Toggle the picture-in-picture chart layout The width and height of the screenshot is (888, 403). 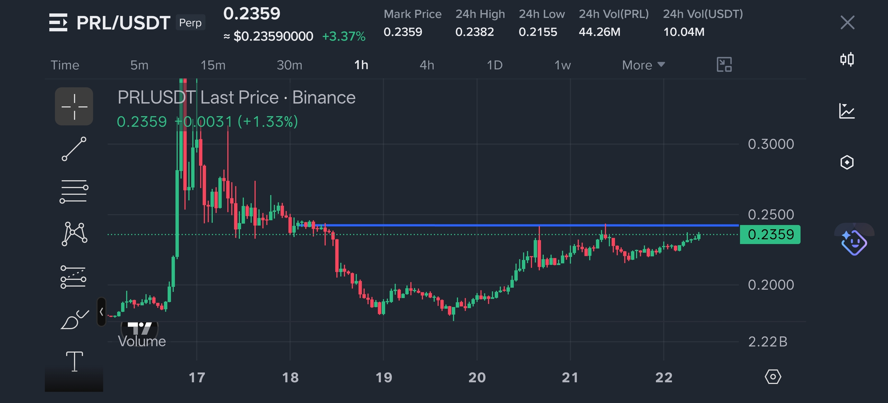[724, 65]
